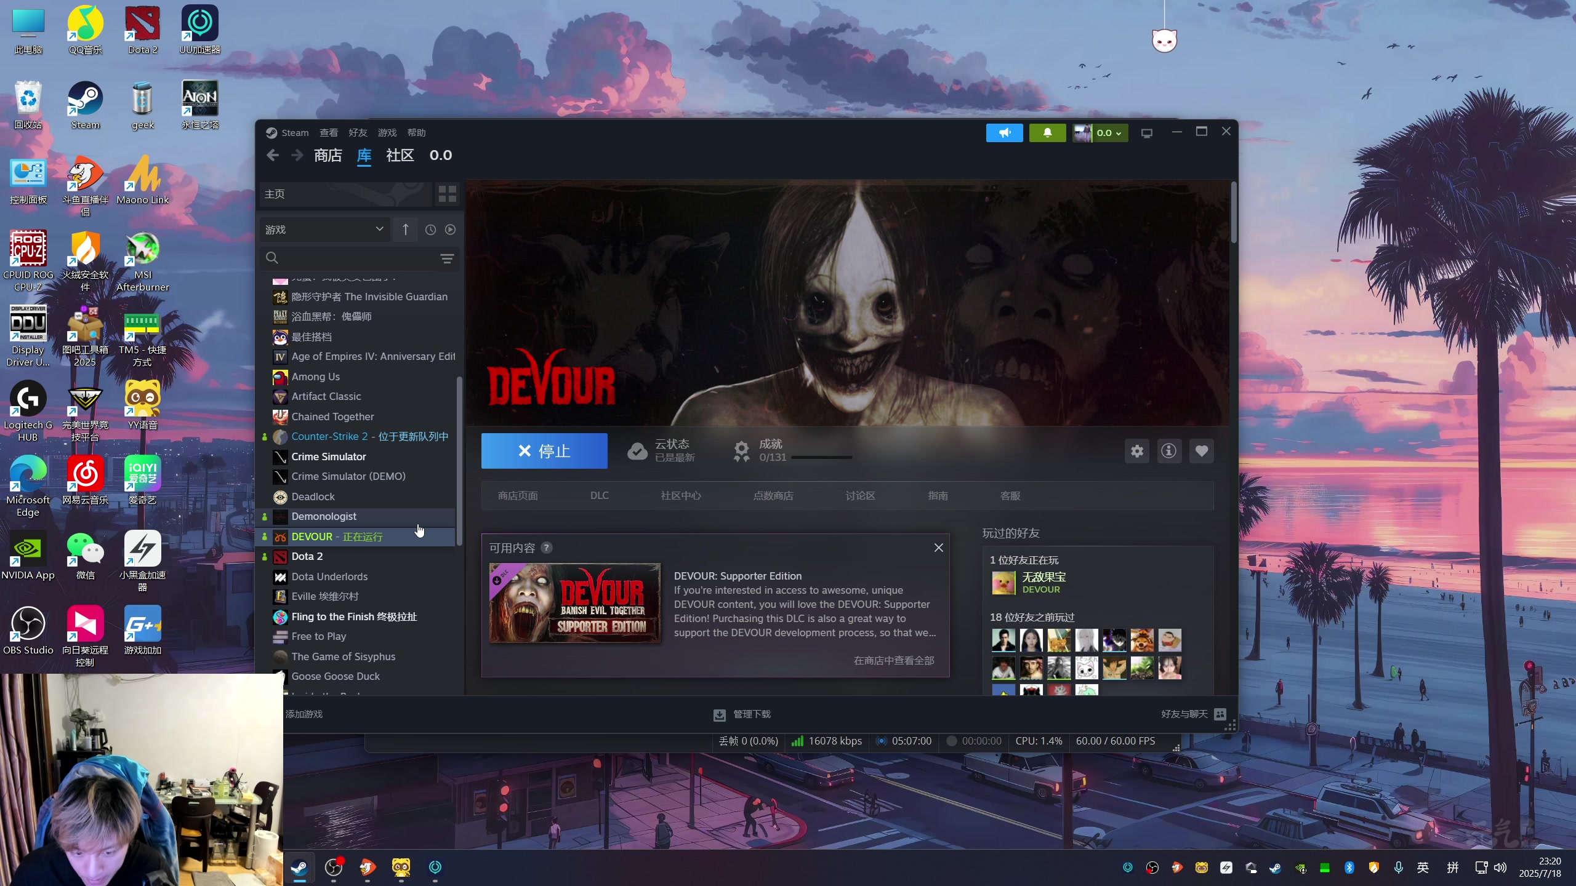Switch library to grid collections view
The width and height of the screenshot is (1576, 886).
[448, 194]
